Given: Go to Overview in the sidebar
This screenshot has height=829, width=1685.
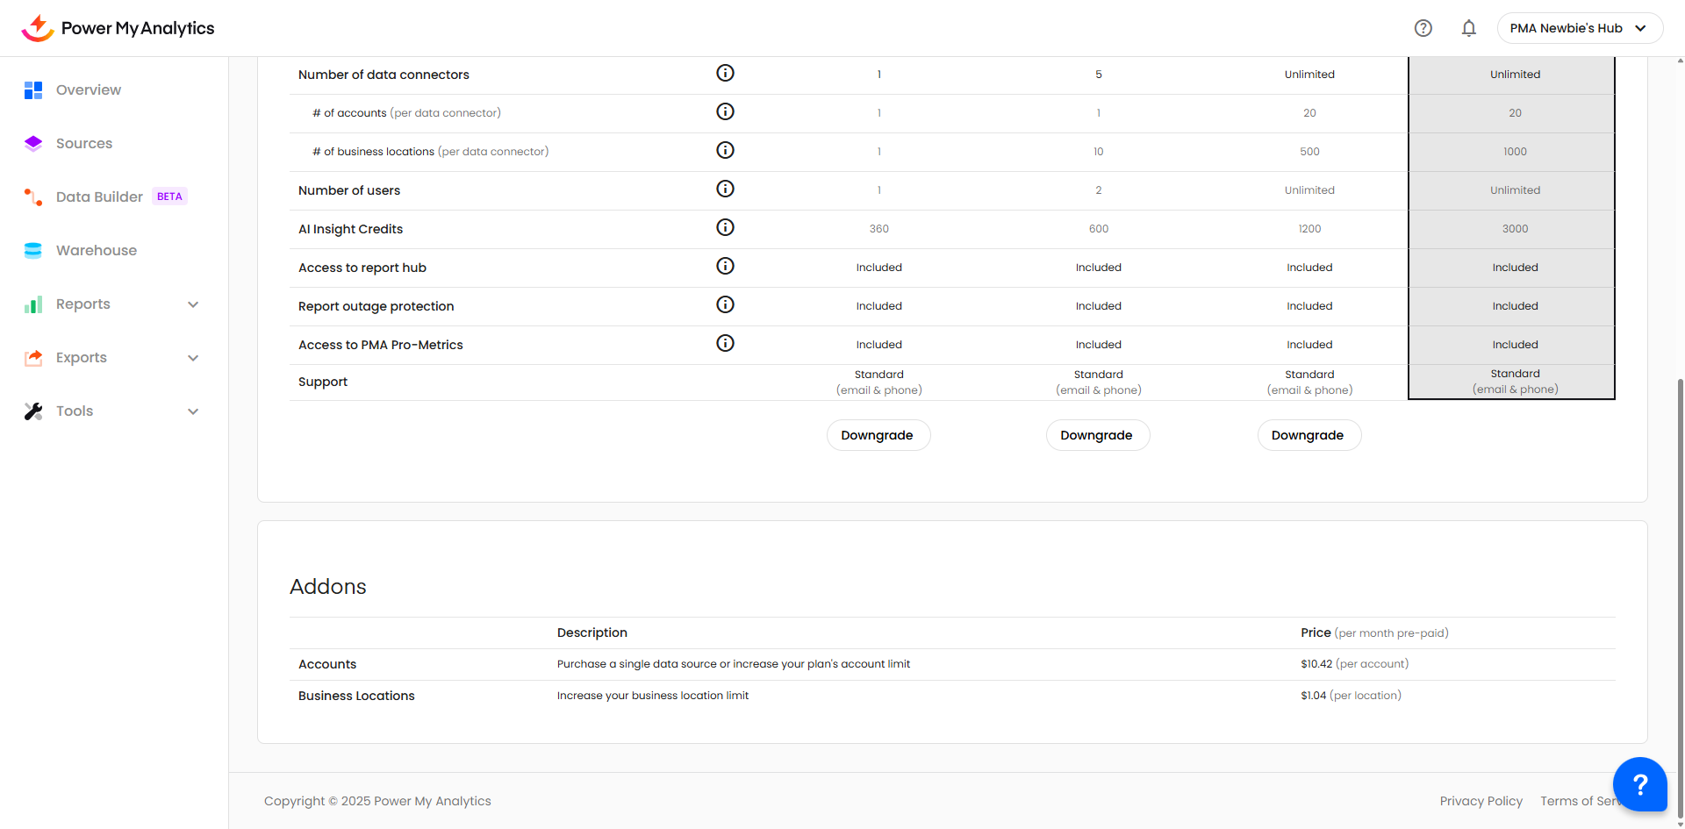Looking at the screenshot, I should (x=88, y=90).
